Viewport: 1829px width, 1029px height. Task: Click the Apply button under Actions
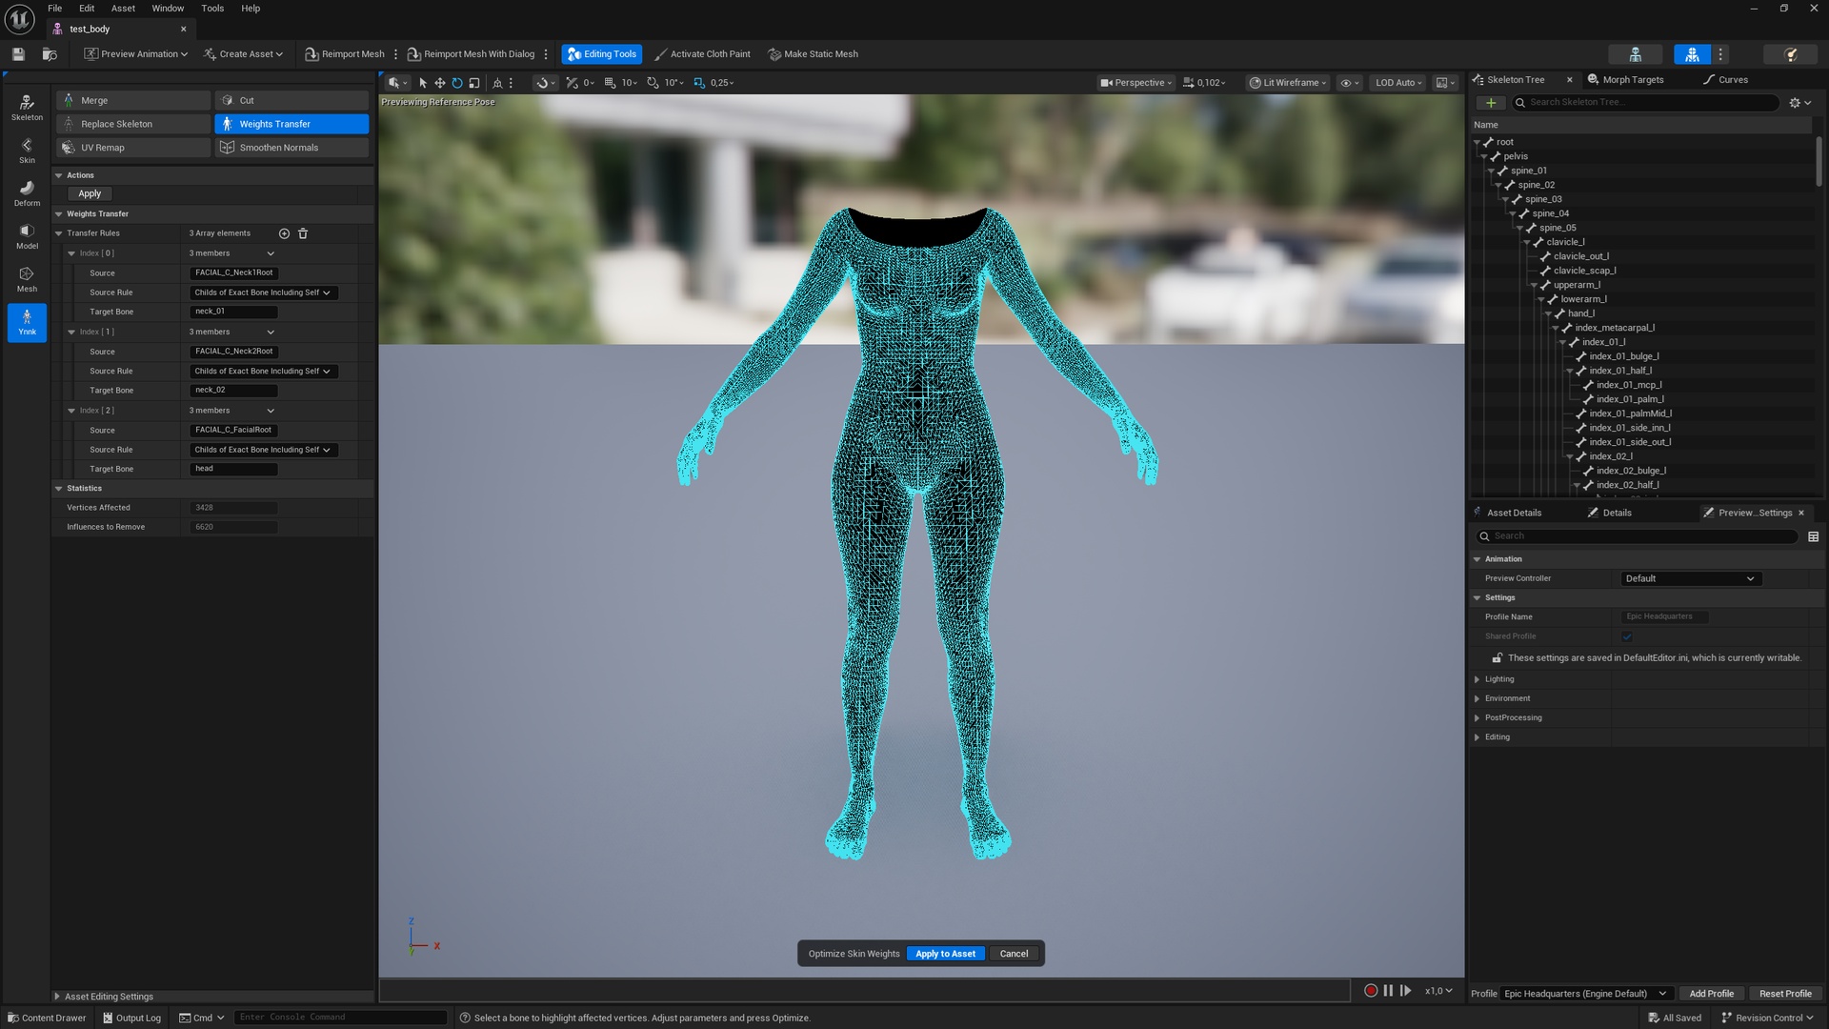click(90, 193)
